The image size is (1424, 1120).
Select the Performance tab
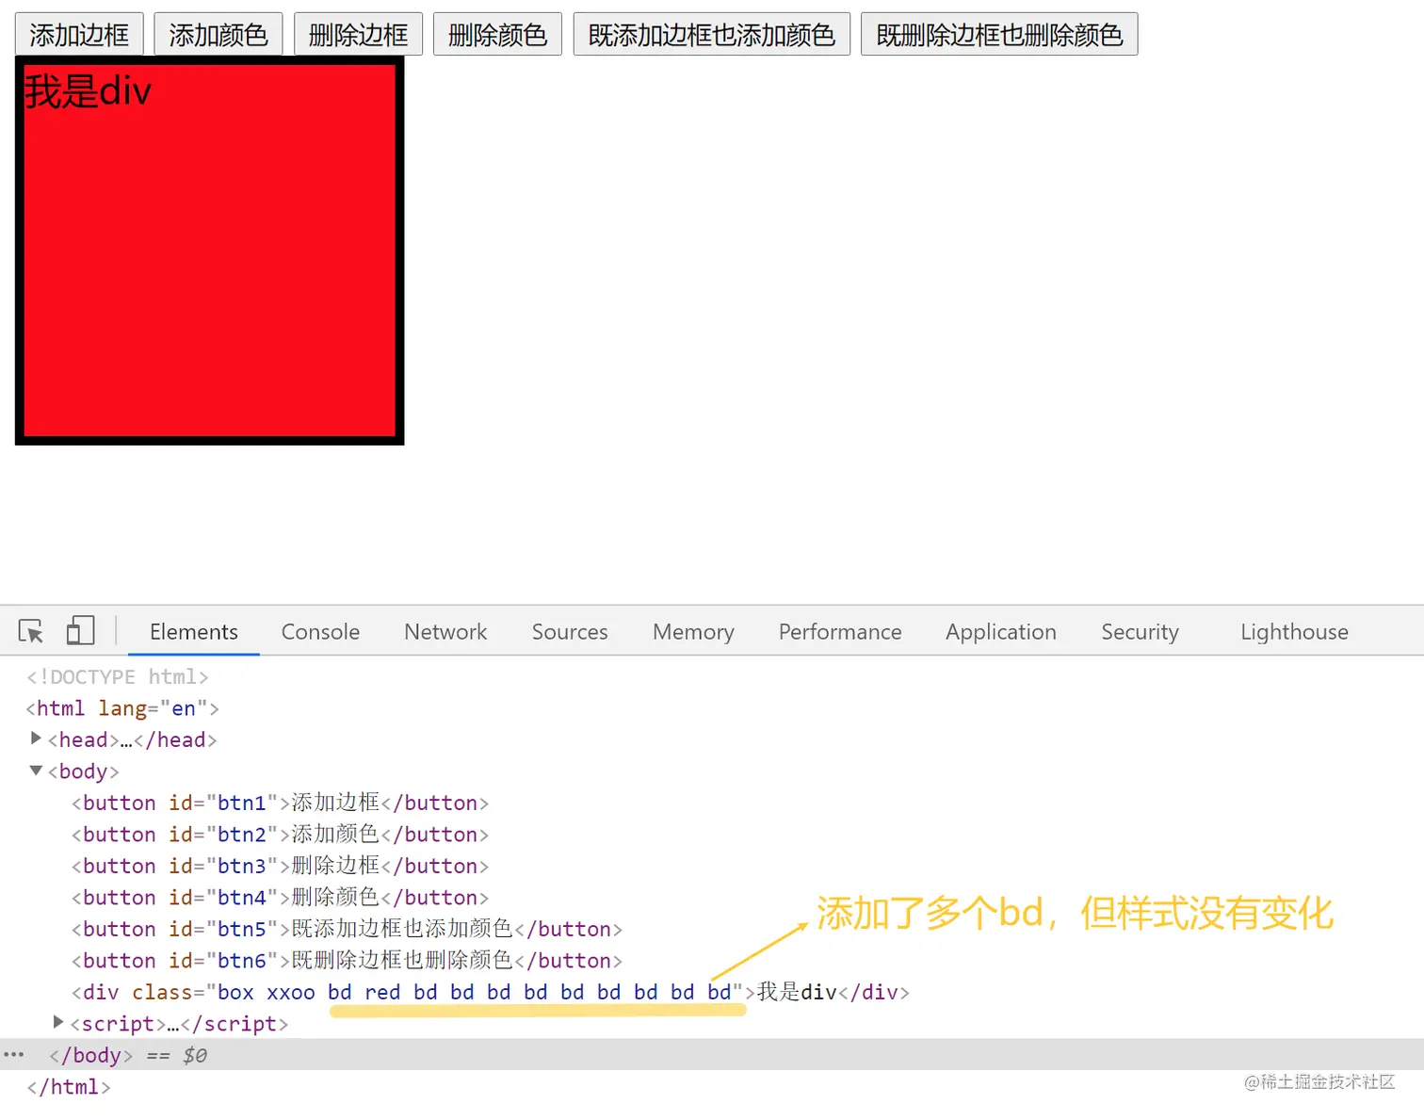click(x=839, y=632)
